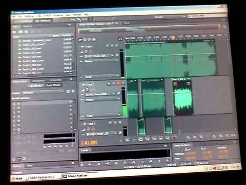Open Track 1 input C-Media USB dropdown
Viewport: 246px width, 185px height.
[99, 56]
